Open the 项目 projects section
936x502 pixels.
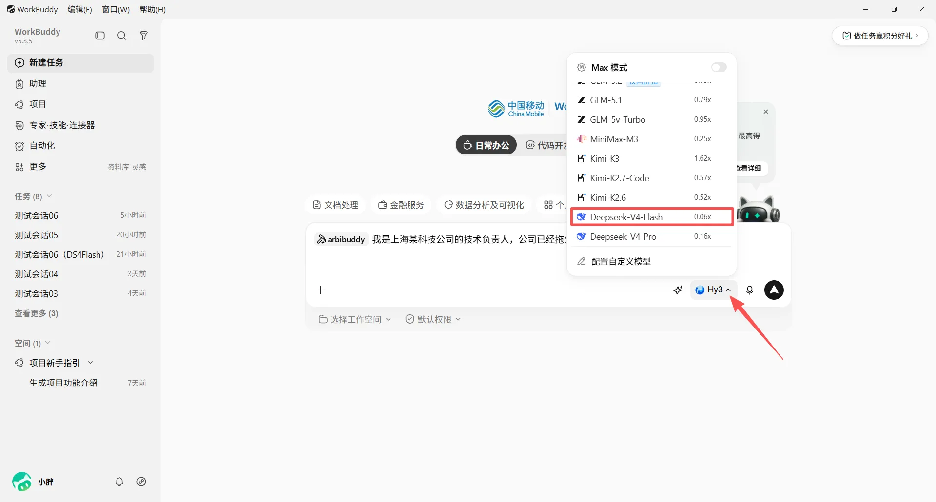pyautogui.click(x=80, y=104)
